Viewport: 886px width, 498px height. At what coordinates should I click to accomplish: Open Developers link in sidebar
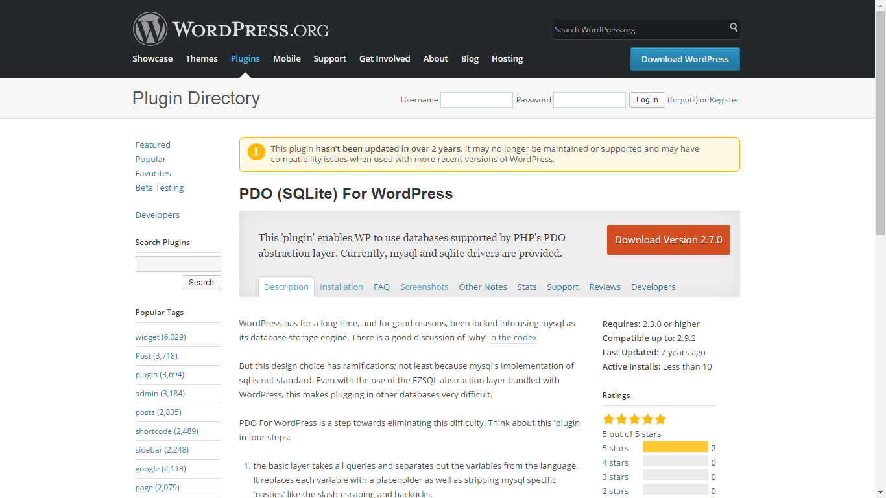[158, 215]
